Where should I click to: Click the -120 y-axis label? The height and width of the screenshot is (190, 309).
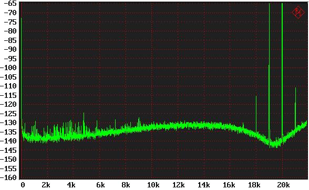coord(8,104)
